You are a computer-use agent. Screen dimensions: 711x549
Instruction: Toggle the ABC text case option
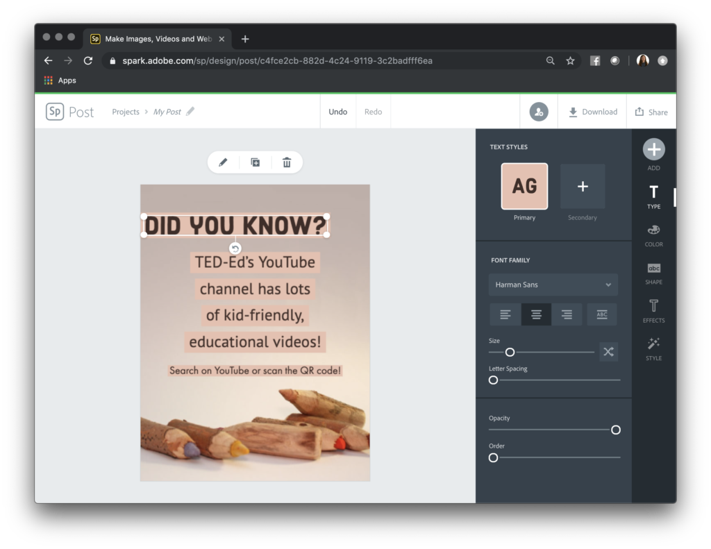(x=601, y=314)
